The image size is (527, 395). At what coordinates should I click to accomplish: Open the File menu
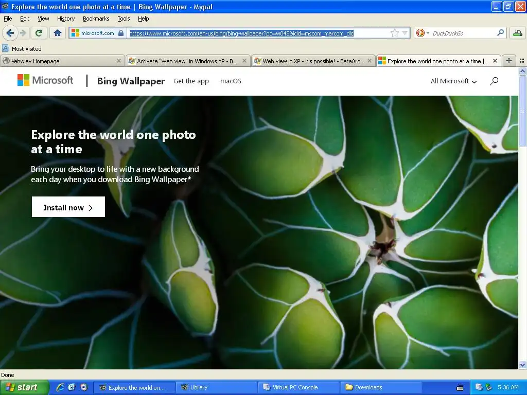point(8,19)
